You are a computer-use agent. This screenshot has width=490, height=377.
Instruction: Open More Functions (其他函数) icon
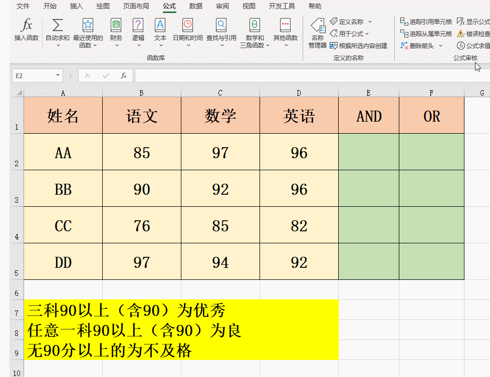tap(285, 25)
